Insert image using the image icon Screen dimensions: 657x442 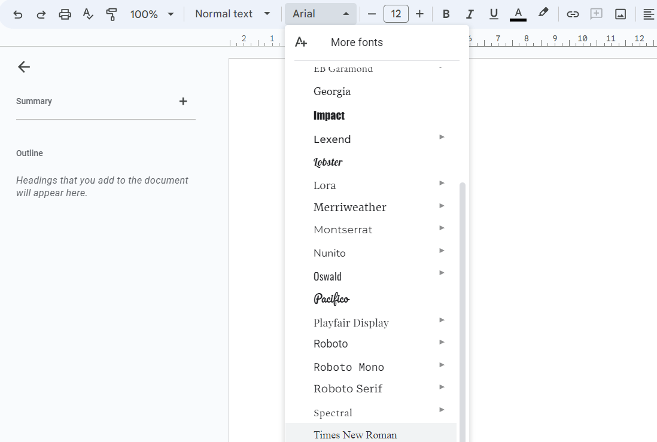[x=620, y=14]
